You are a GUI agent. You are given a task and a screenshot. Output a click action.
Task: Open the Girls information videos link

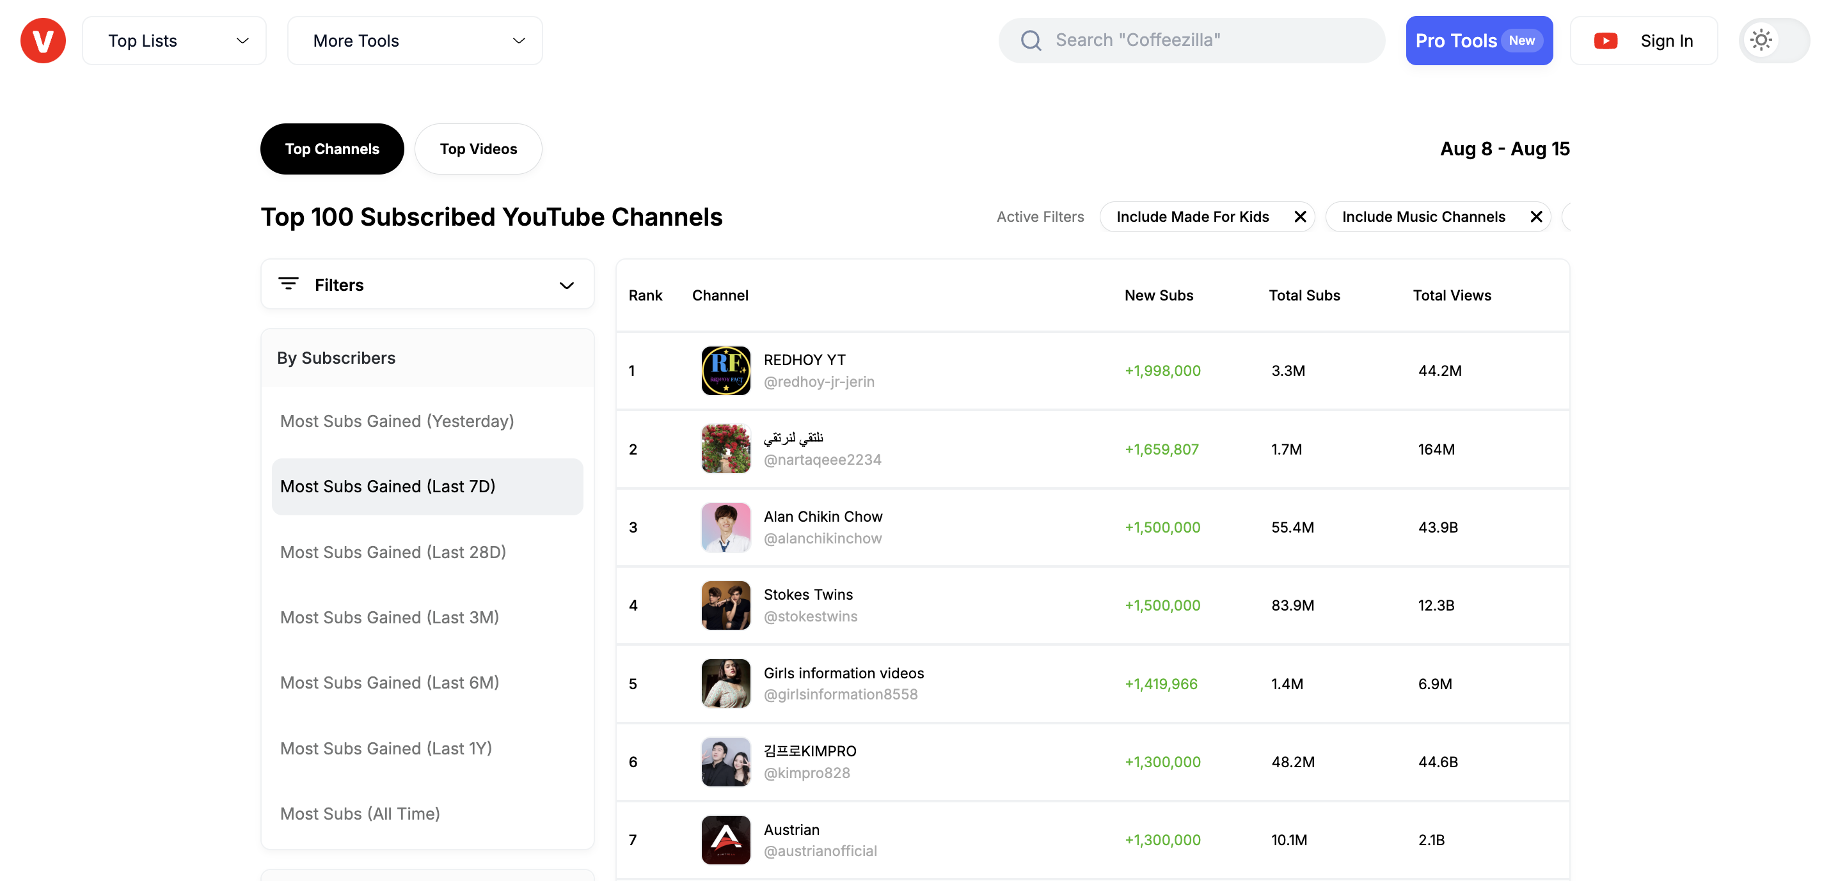pos(844,673)
